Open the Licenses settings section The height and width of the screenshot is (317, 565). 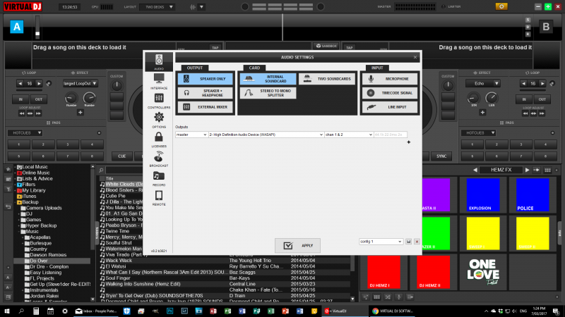pos(159,139)
